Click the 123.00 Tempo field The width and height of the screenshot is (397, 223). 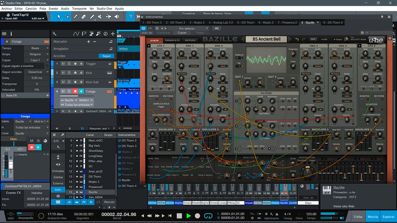tap(311, 214)
